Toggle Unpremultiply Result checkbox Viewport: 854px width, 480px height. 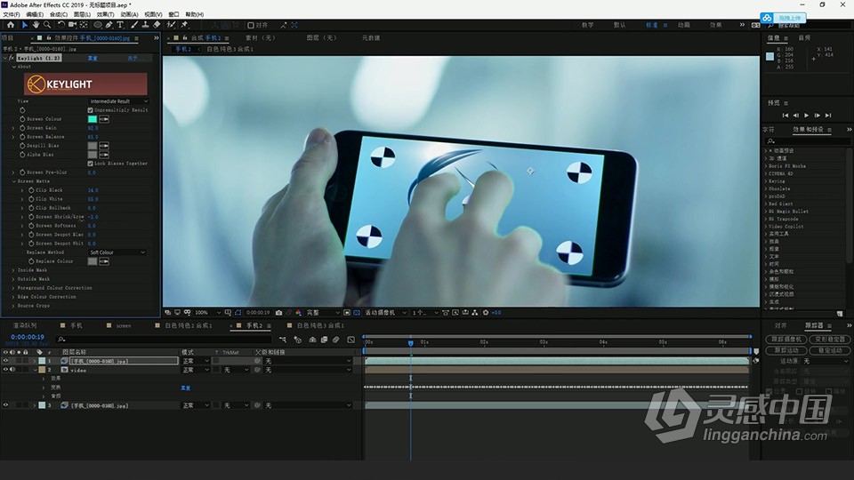pyautogui.click(x=91, y=110)
